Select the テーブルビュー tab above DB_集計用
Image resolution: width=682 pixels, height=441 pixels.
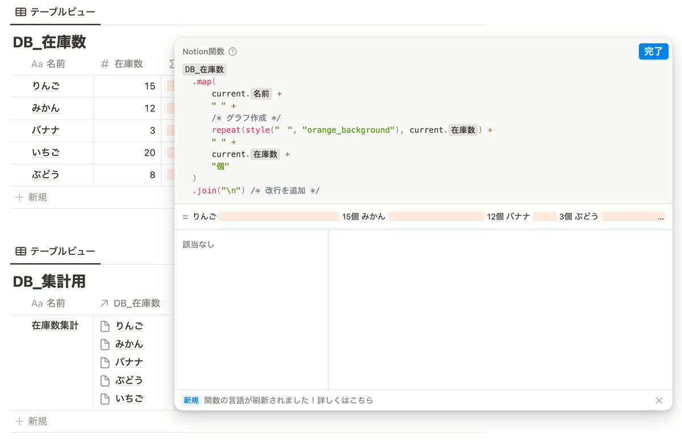point(55,251)
